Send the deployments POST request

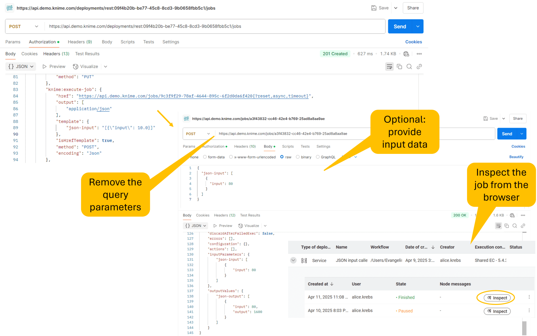(x=400, y=27)
